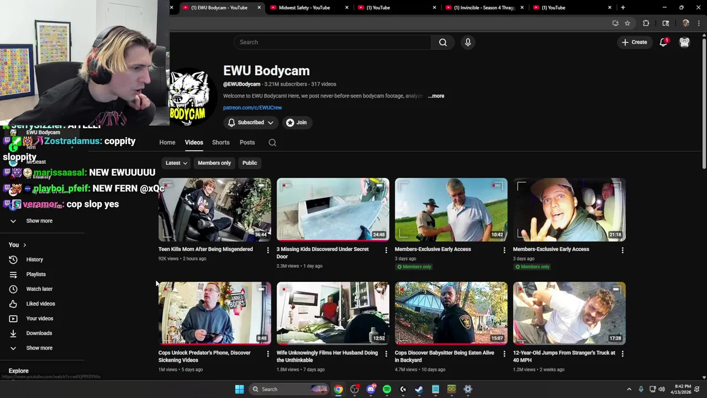Click the Windows taskbar Search box
Image resolution: width=707 pixels, height=398 pixels.
pyautogui.click(x=288, y=389)
